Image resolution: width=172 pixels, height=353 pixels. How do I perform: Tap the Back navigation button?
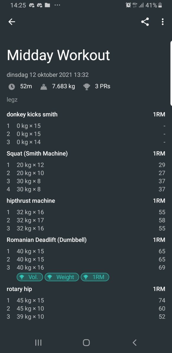pyautogui.click(x=134, y=342)
